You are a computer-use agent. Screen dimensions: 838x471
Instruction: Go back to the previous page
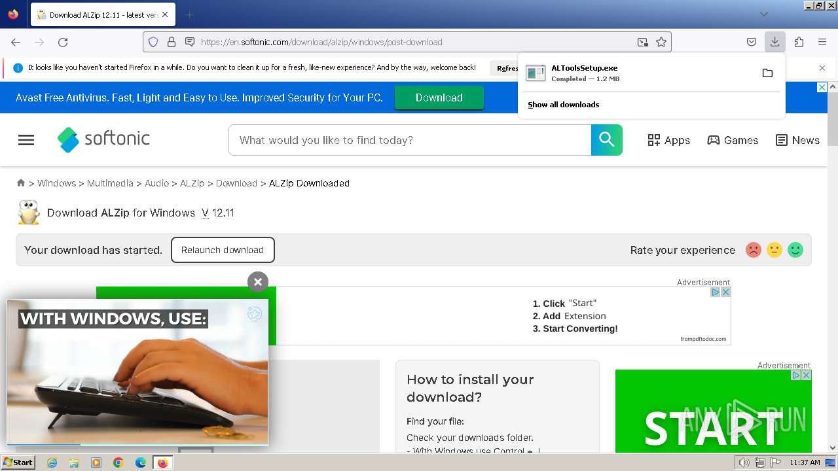16,42
